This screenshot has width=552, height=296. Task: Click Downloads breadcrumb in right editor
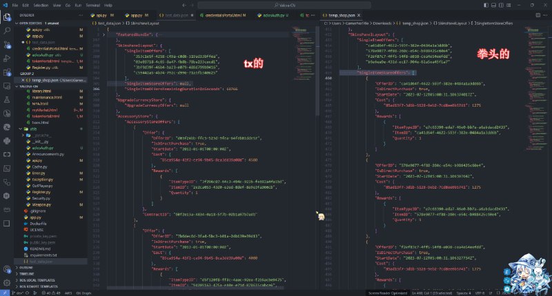coord(382,23)
